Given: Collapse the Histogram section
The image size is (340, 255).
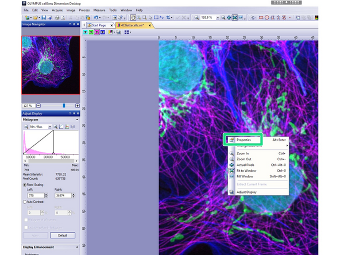Looking at the screenshot, I should coord(77,119).
